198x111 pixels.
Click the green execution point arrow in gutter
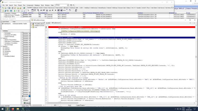click(48, 38)
